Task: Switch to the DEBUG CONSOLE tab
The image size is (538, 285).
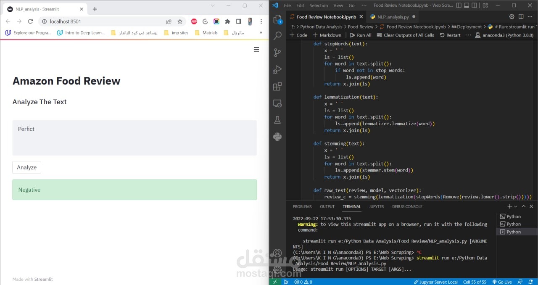Action: pyautogui.click(x=407, y=206)
